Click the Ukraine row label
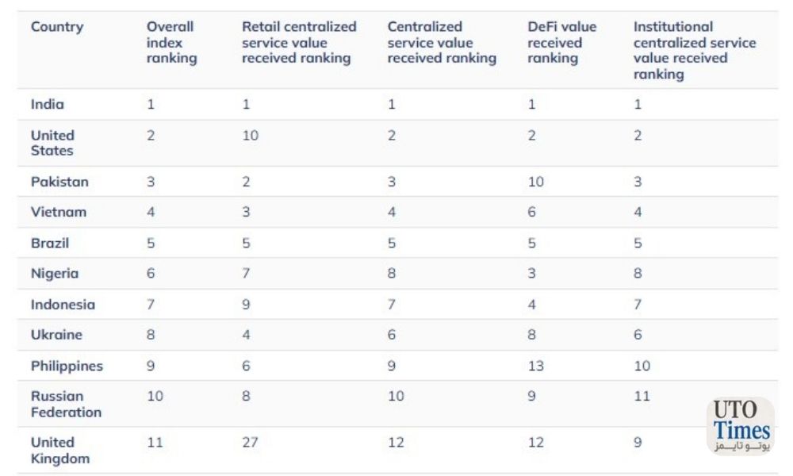 [x=56, y=335]
